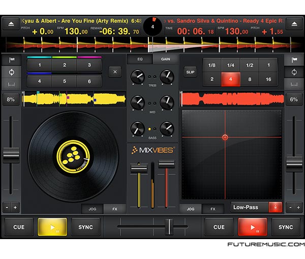Viewport: 305px width, 259px height.
Task: Trigger hot cue 6 on left deck
Action: pyautogui.click(x=89, y=81)
